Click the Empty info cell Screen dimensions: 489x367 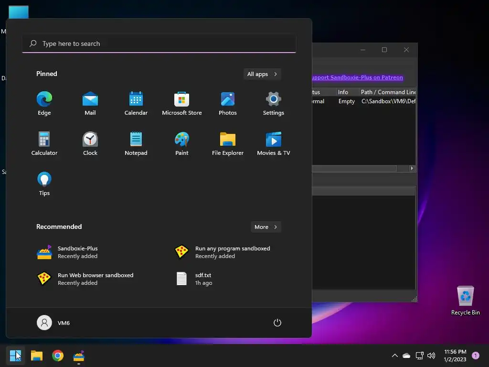347,101
